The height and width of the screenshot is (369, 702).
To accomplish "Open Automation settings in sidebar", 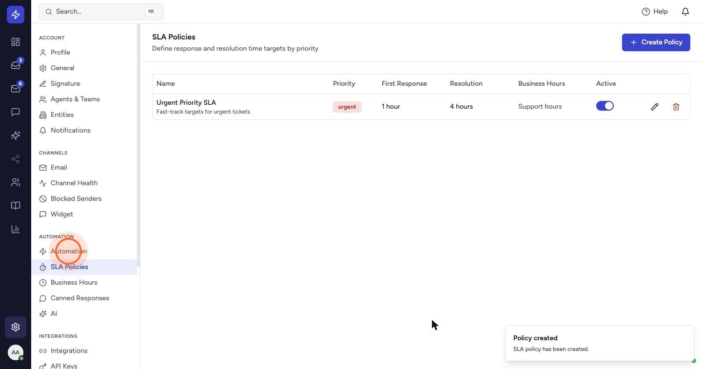I will click(x=84, y=252).
